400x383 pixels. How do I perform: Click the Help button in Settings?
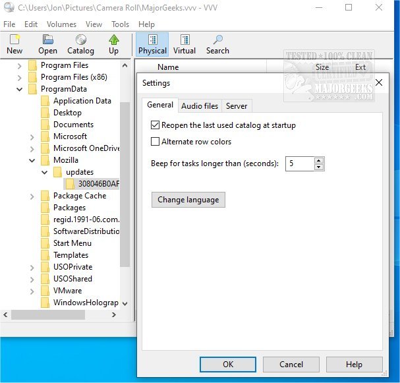coord(354,365)
